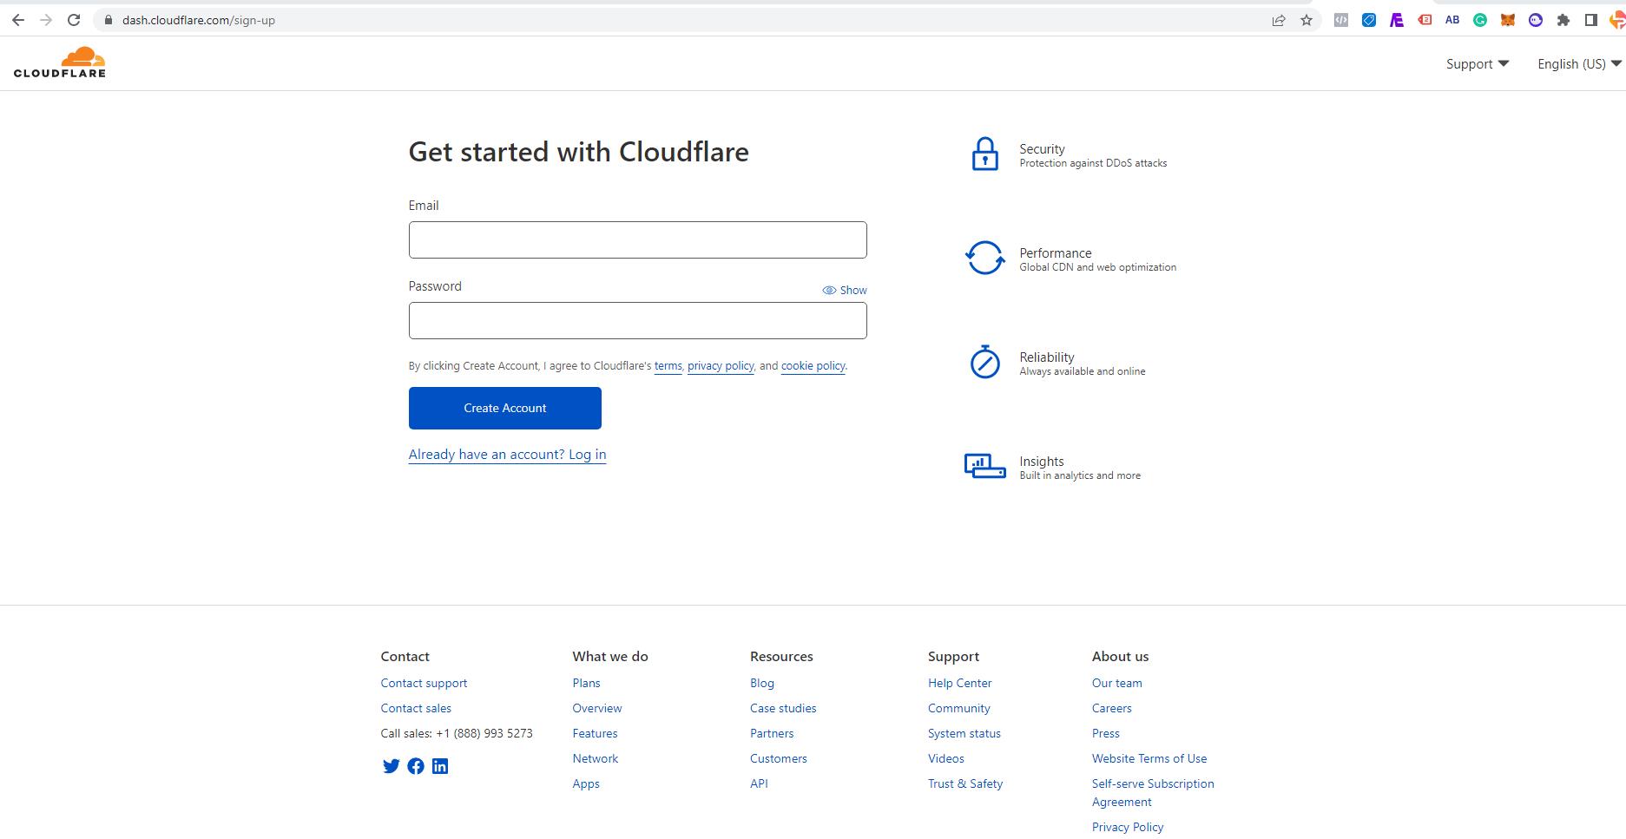Open the Careers footer link
Viewport: 1626px width, 839px height.
[x=1112, y=709]
